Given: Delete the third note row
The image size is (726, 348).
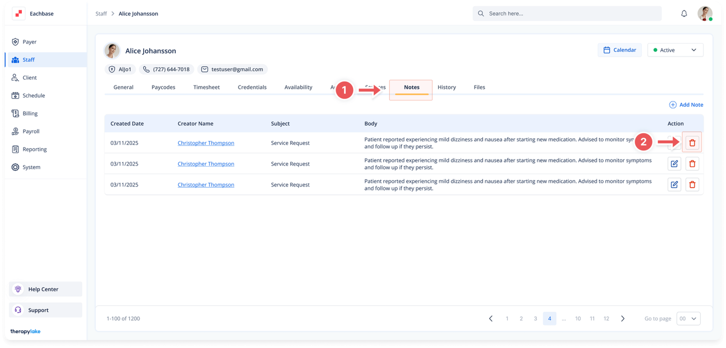Looking at the screenshot, I should click(692, 184).
